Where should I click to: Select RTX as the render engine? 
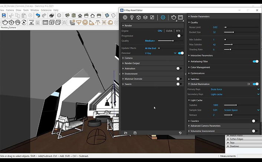[178, 31]
